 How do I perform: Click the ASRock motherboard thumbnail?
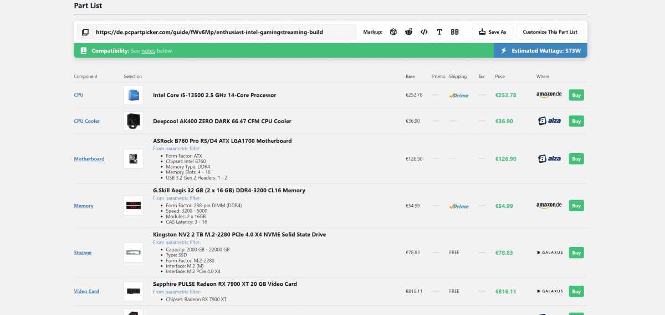click(134, 159)
